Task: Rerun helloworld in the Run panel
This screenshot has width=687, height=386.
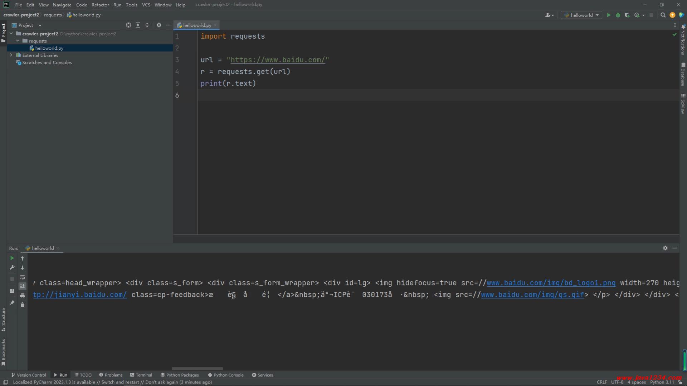Action: 12,258
